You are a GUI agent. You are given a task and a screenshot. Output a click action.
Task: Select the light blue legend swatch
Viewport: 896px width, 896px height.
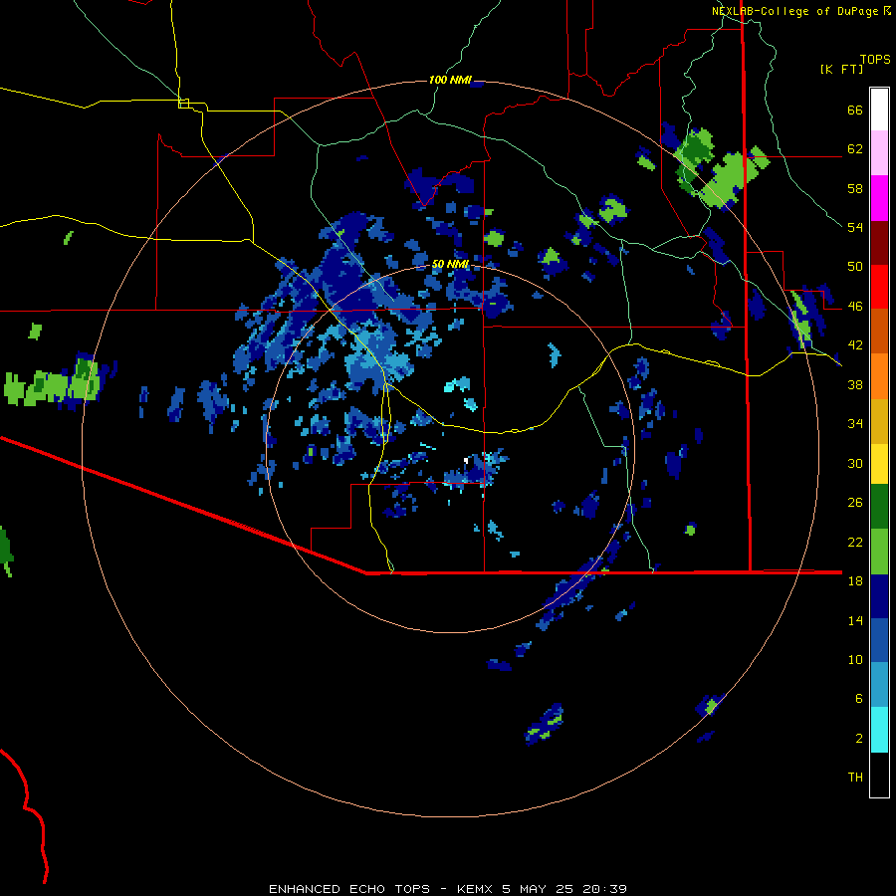point(879,685)
